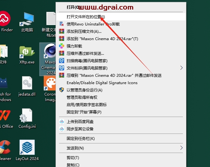210x167 pixels.
Task: Choose 复制(C) menu entry
Action: click(121, 164)
